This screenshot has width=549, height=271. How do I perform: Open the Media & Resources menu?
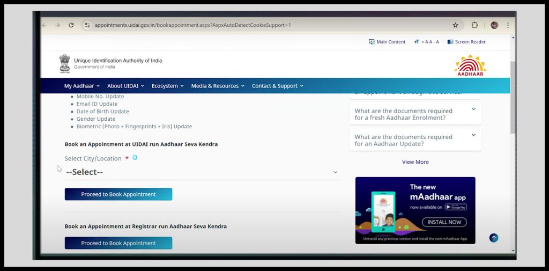218,86
